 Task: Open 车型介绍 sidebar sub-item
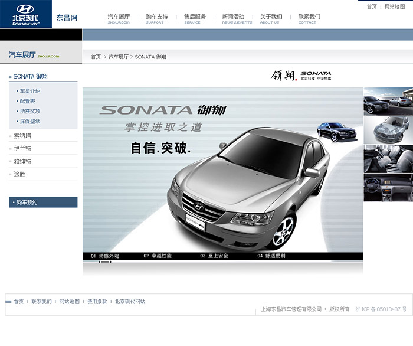click(30, 91)
